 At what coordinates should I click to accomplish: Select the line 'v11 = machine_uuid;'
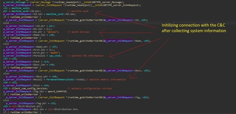(17, 8)
